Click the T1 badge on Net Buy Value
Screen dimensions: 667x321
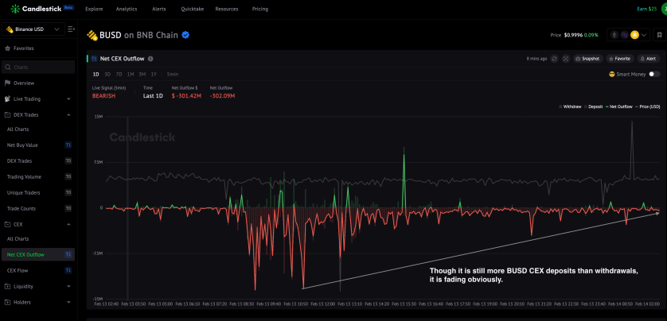click(68, 145)
